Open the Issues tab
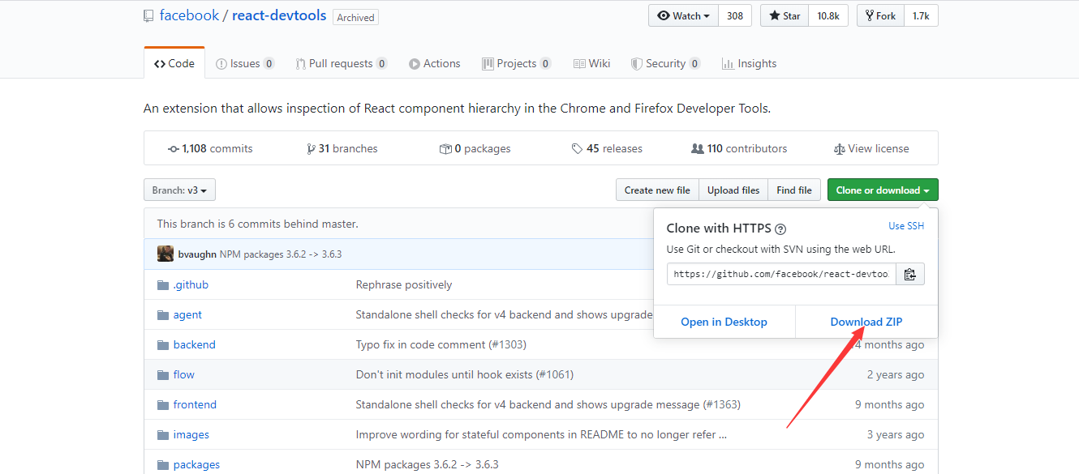Viewport: 1079px width, 474px height. click(x=245, y=63)
